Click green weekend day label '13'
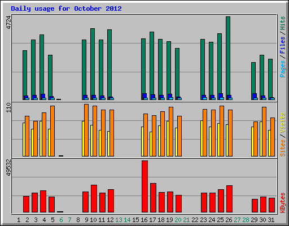 tap(119, 220)
